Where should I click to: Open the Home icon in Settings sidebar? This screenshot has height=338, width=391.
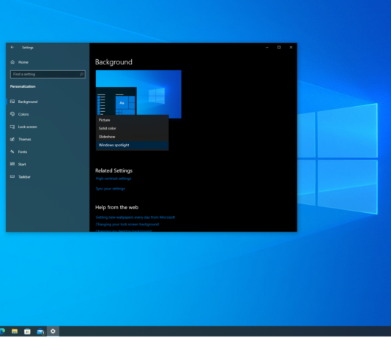click(x=12, y=62)
